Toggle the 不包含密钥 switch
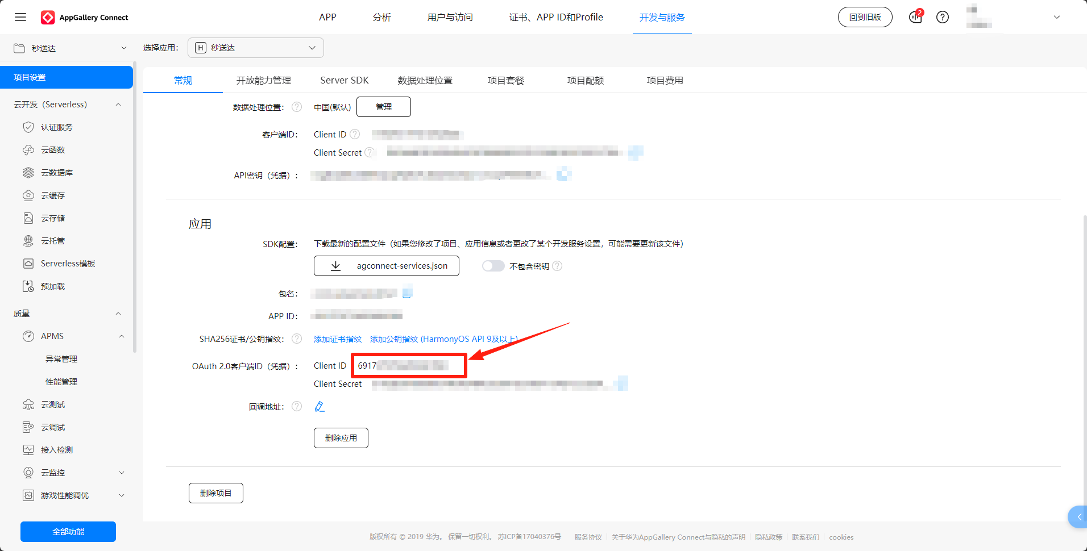Image resolution: width=1087 pixels, height=551 pixels. pyautogui.click(x=493, y=266)
